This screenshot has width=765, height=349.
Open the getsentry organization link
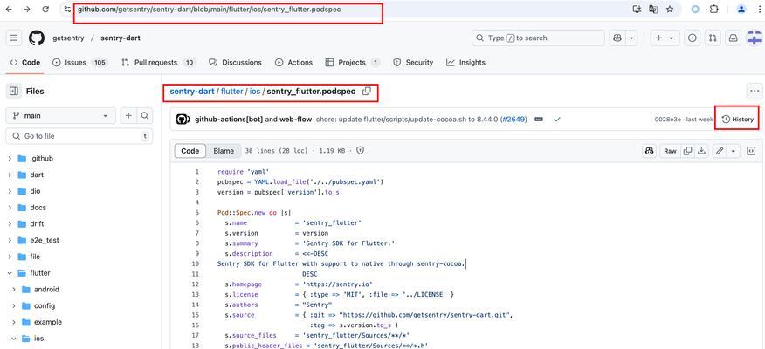[68, 38]
